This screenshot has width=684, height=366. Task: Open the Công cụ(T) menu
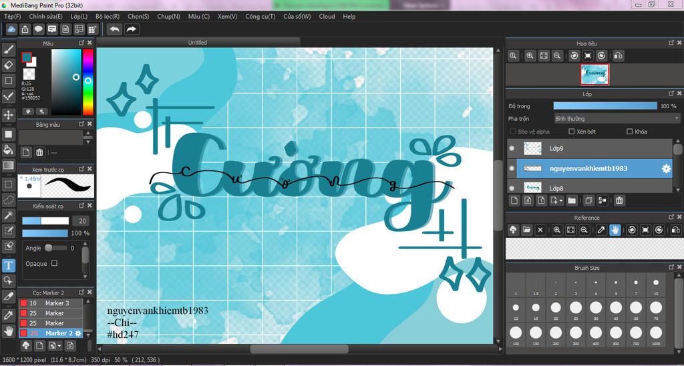(260, 16)
